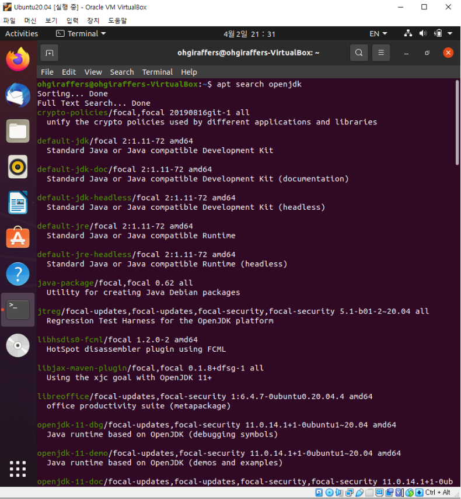Click VirtualBox recording status icon
Viewport: 461px width, 499px height.
[x=389, y=493]
